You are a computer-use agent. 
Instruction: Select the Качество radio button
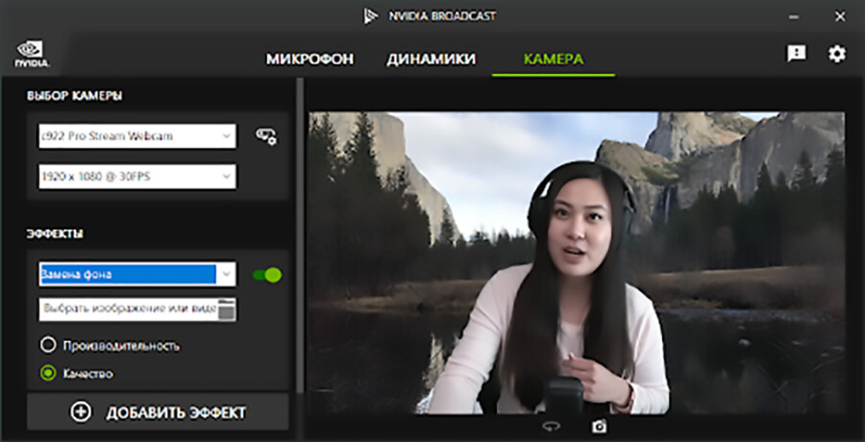point(49,374)
